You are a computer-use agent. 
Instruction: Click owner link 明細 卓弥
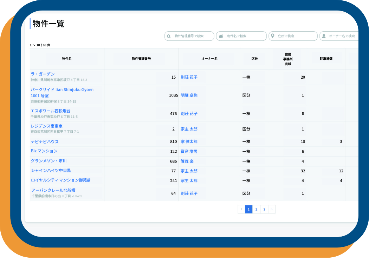point(189,95)
